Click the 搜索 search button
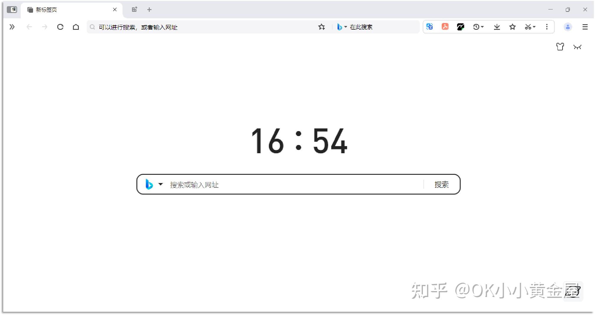The image size is (595, 315). pos(441,185)
